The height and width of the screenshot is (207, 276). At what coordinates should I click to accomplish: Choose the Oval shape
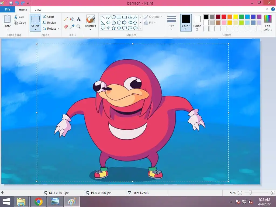click(x=114, y=17)
